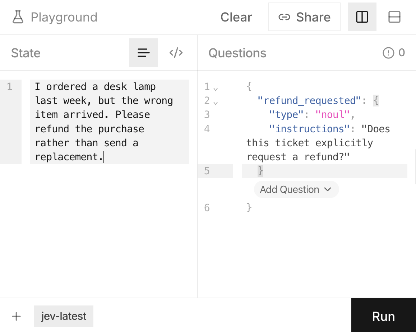Select State plain text view

(144, 53)
